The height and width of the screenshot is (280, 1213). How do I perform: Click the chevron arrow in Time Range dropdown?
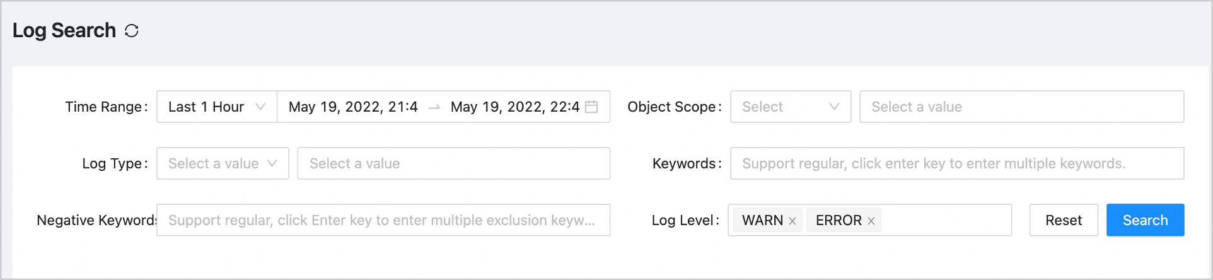(x=260, y=107)
